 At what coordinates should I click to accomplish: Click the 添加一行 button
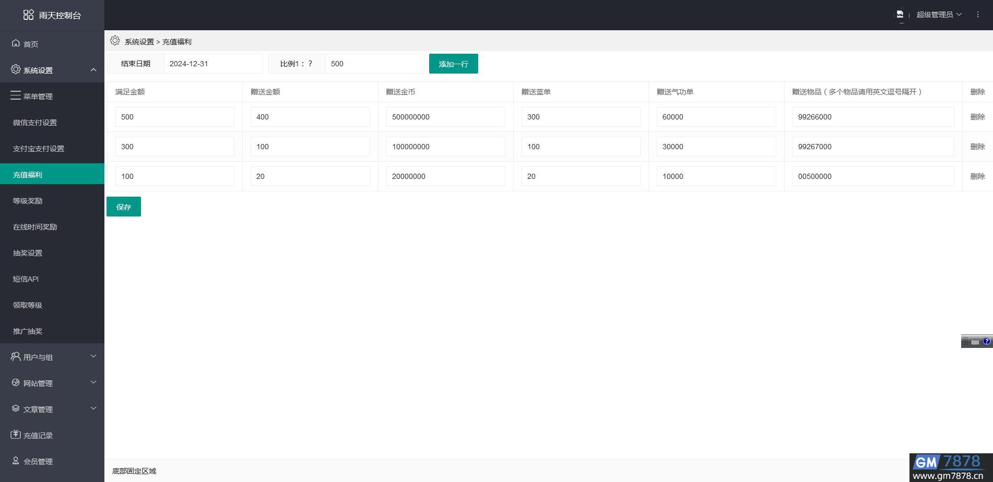pos(453,64)
